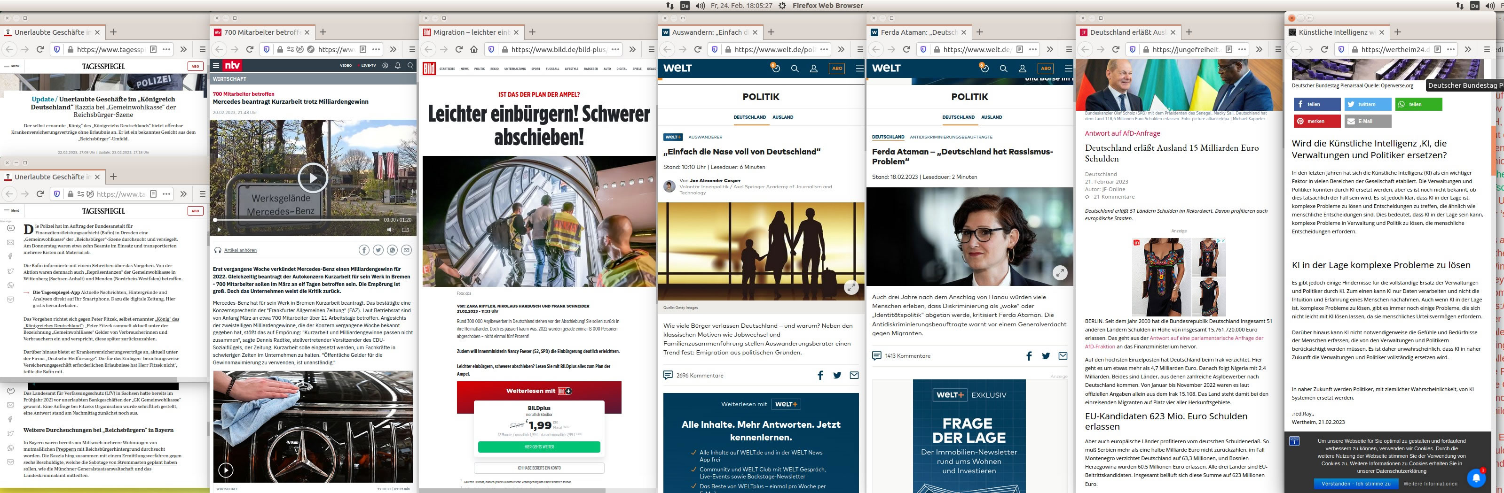Toggle reader view in top Tagesspiegel window

click(x=154, y=49)
